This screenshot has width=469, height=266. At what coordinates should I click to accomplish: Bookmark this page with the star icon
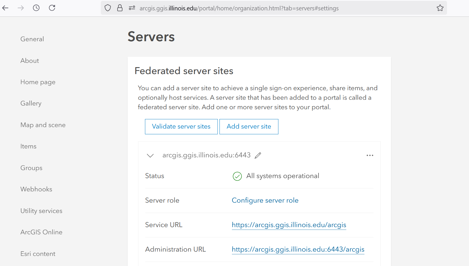tap(440, 8)
